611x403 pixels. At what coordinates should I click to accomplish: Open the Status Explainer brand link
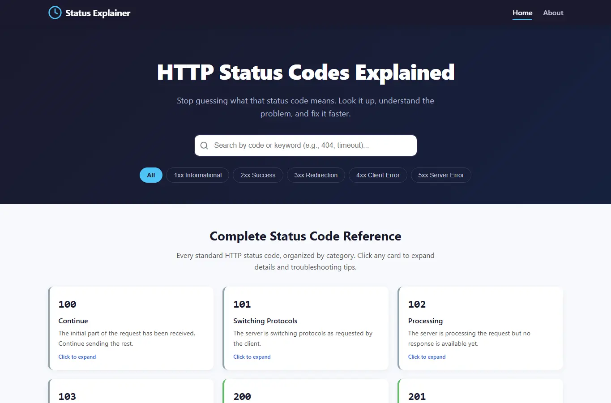(89, 13)
